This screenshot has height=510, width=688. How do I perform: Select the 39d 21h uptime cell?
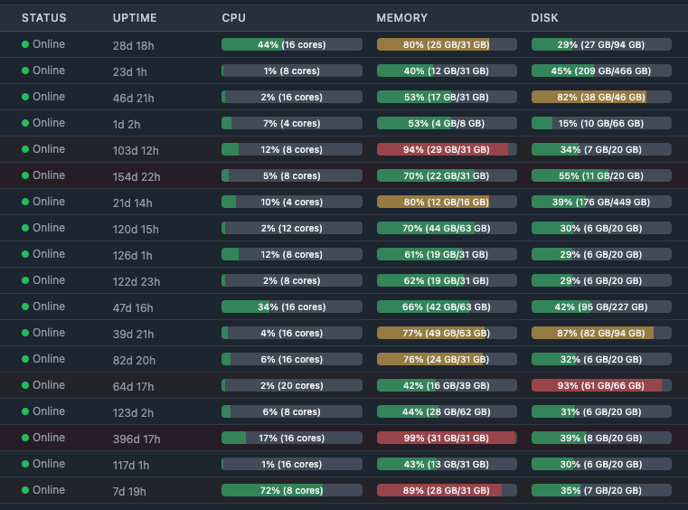(x=133, y=334)
